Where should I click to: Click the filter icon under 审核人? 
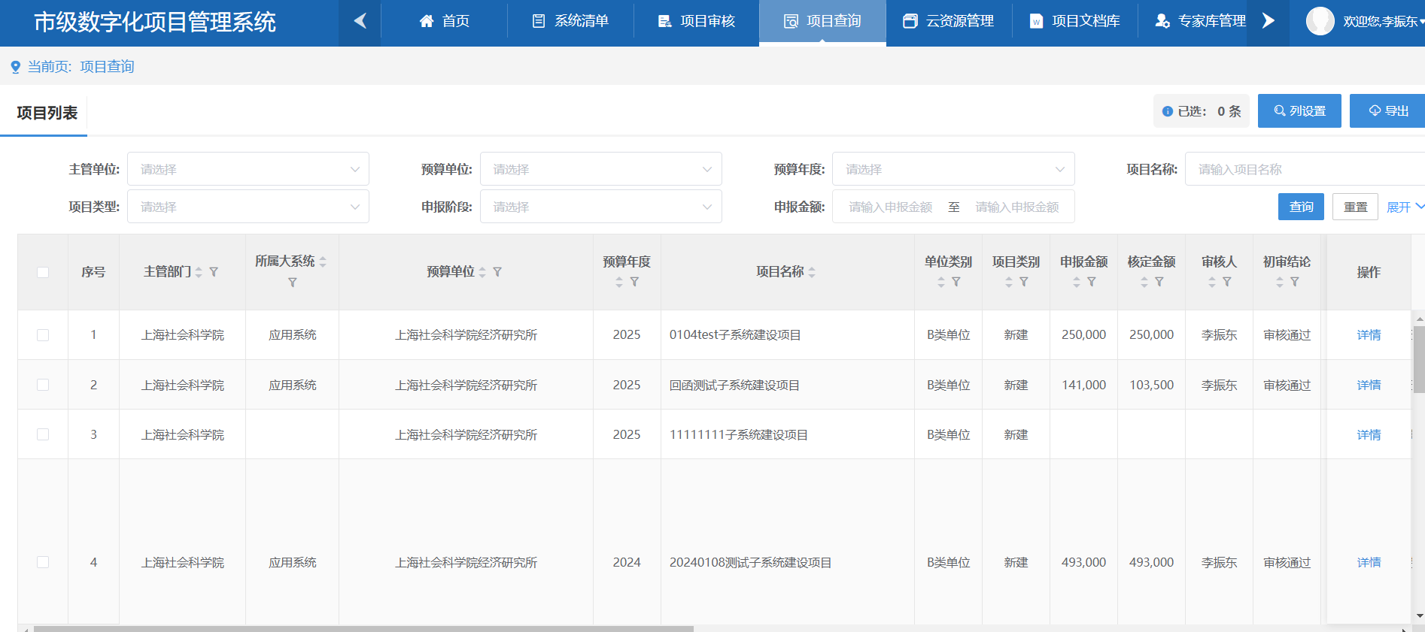click(1227, 282)
